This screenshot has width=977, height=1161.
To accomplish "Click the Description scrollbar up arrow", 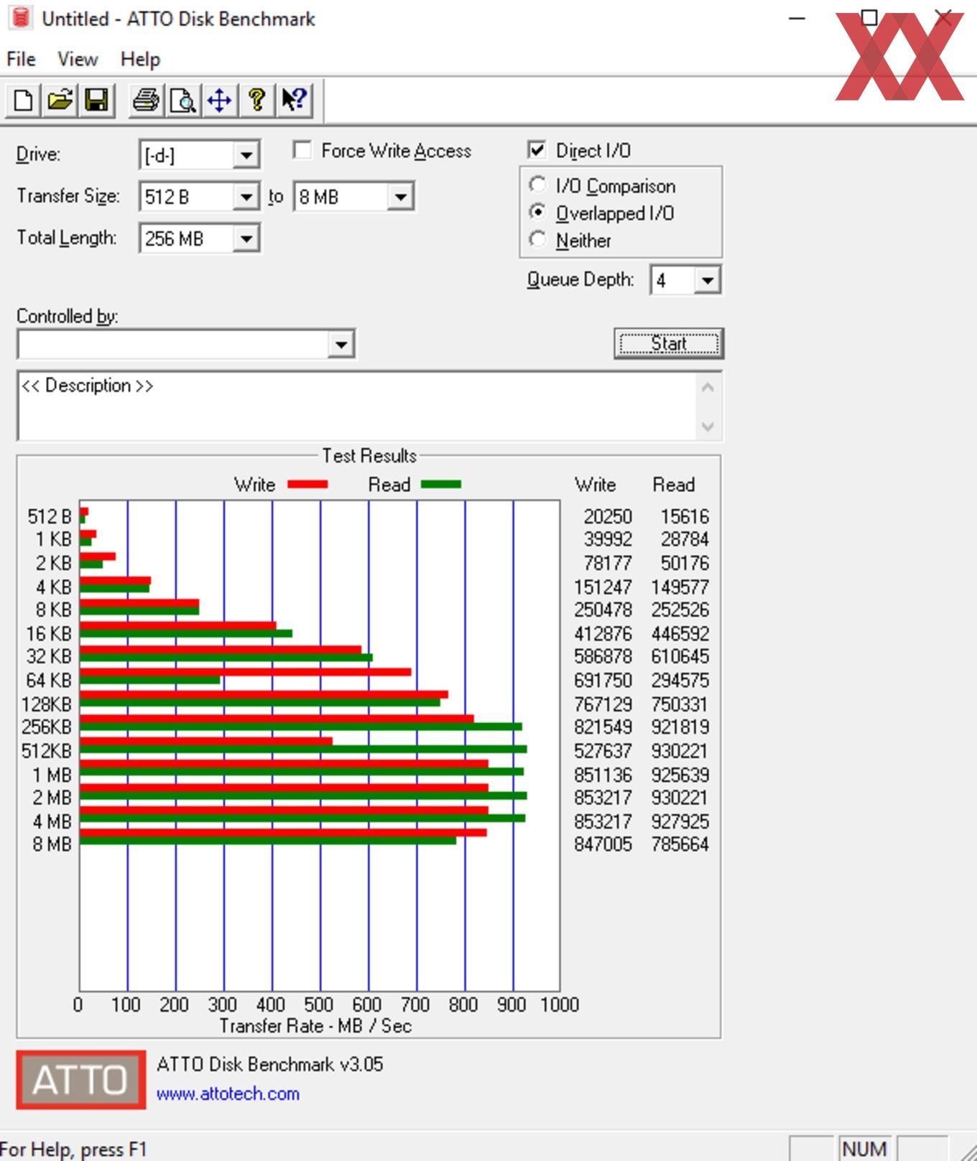I will [x=708, y=388].
